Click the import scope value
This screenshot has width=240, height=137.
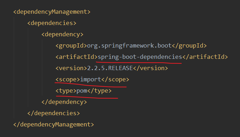coord(91,80)
